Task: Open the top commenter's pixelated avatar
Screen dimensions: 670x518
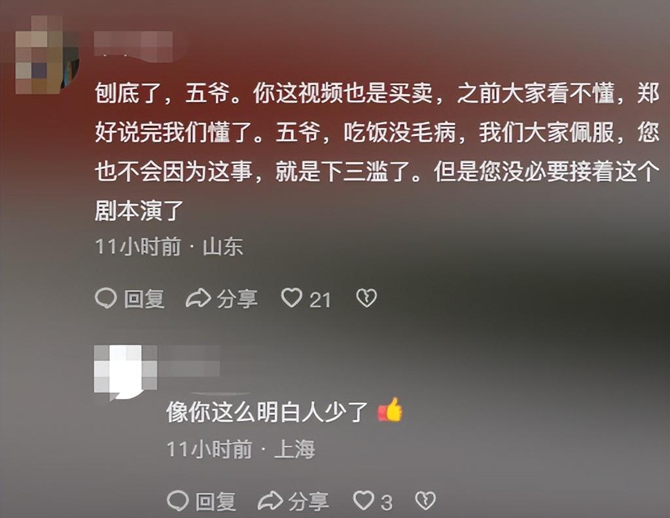Action: (47, 55)
